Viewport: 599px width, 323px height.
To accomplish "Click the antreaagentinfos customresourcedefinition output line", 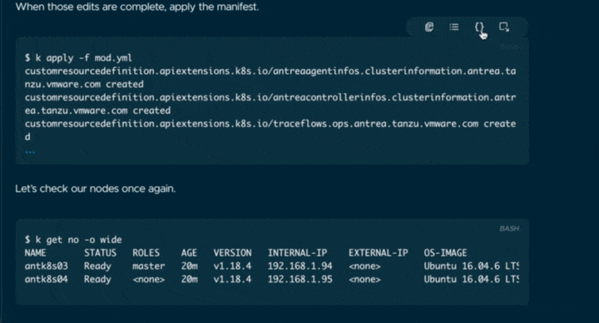I will 270,78.
